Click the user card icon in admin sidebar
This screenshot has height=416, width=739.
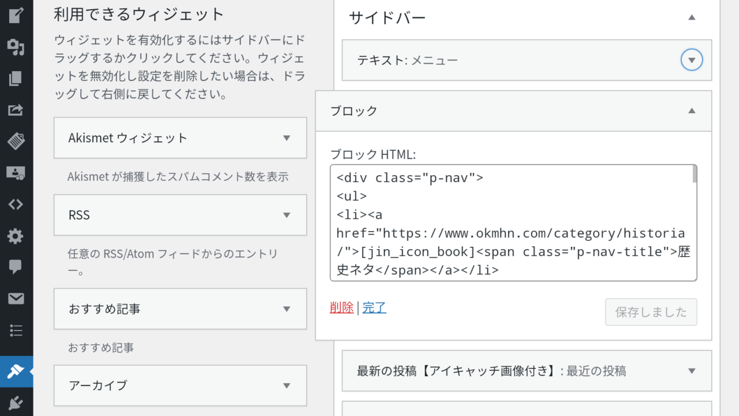(16, 173)
